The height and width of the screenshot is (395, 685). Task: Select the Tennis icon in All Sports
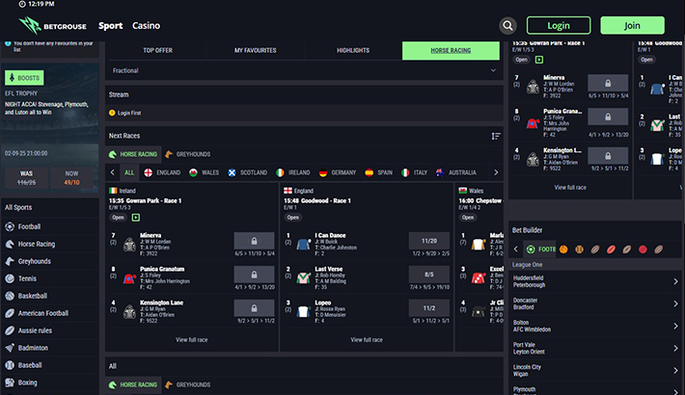[10, 278]
